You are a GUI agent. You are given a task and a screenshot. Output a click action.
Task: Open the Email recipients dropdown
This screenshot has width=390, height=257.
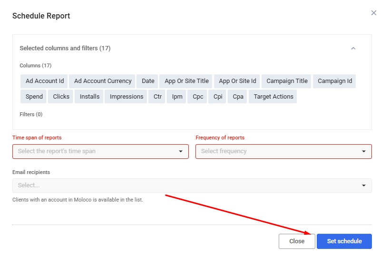tap(192, 185)
